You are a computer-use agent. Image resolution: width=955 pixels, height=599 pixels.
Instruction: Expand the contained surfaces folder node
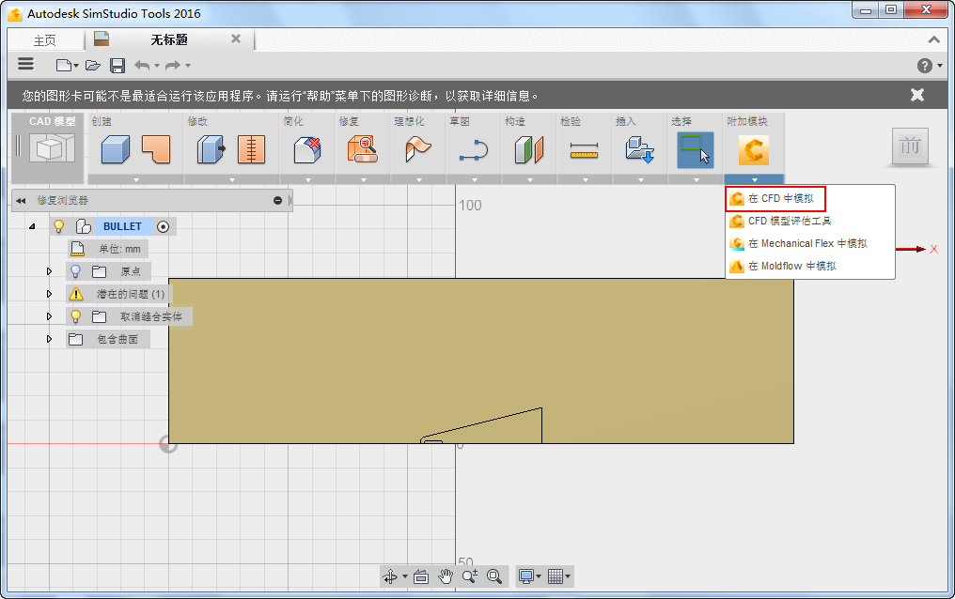coord(49,339)
